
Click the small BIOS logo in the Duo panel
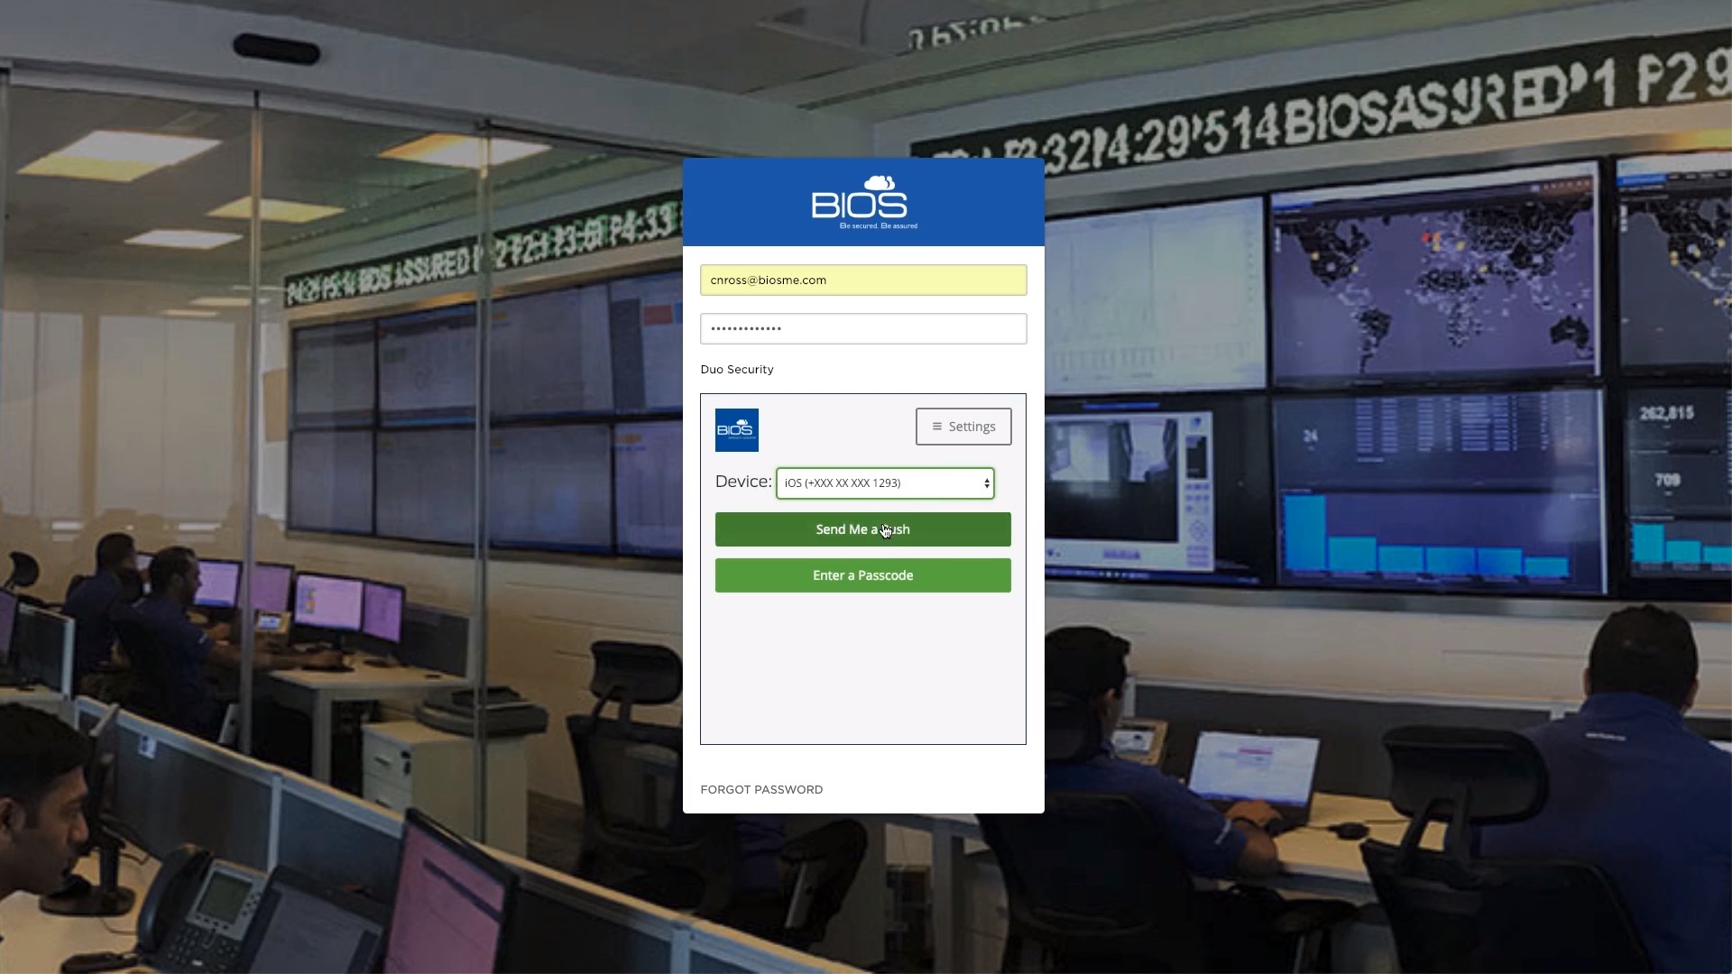coord(736,430)
